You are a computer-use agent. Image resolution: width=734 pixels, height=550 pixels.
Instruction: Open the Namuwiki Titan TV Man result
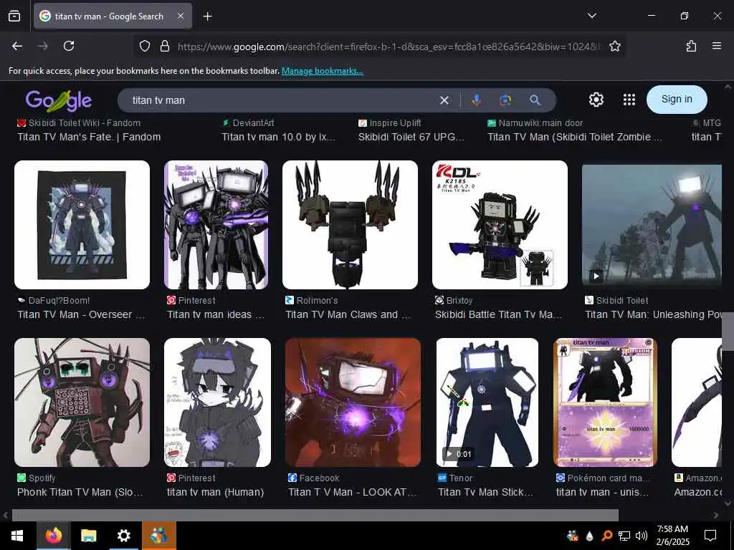pyautogui.click(x=574, y=137)
